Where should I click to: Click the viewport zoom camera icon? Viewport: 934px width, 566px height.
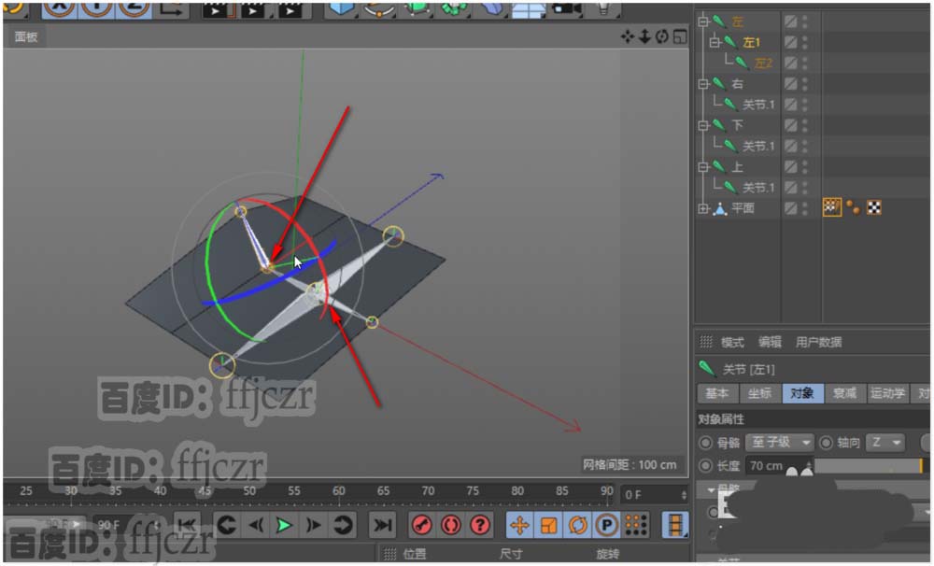pos(644,37)
